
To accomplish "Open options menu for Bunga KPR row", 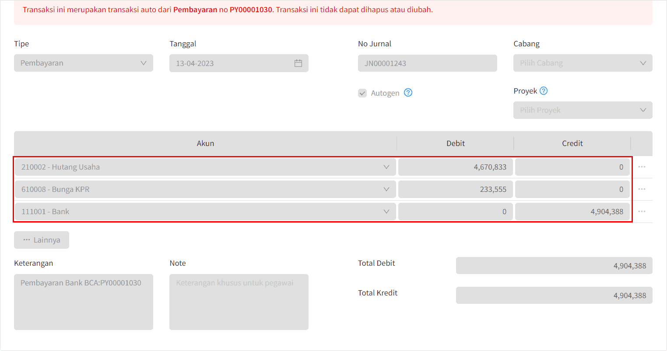I will point(642,189).
